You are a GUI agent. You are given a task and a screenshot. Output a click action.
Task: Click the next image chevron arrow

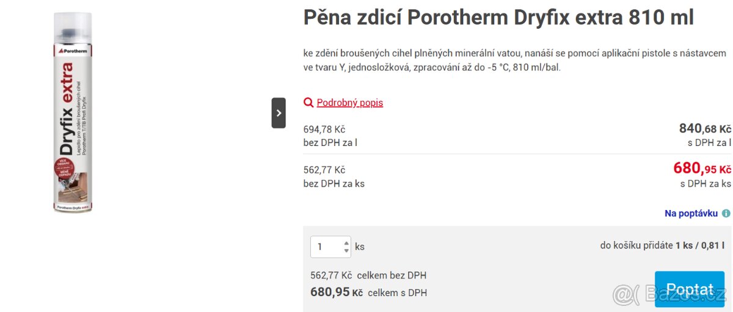click(279, 113)
